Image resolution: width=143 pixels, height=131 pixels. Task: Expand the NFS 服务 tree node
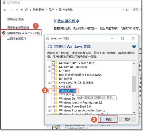click(x=49, y=71)
